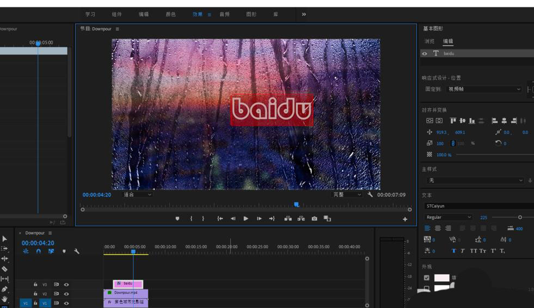Open timeline display settings wrench
Screen dimensions: 534x308
coord(77,251)
